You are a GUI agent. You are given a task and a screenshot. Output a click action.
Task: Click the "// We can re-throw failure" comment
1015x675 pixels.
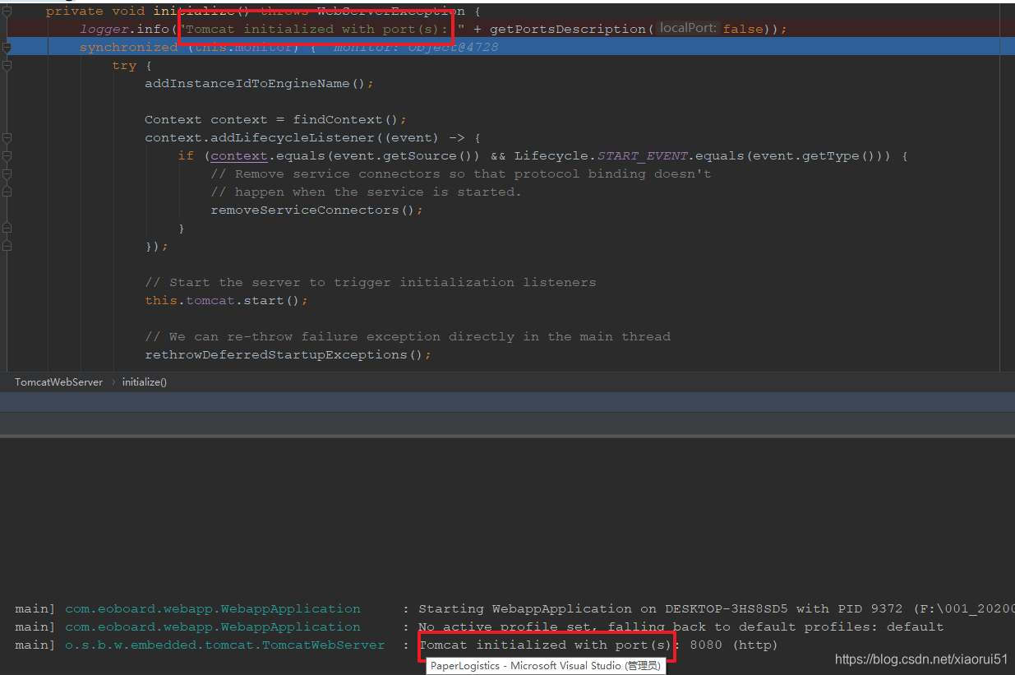point(408,337)
